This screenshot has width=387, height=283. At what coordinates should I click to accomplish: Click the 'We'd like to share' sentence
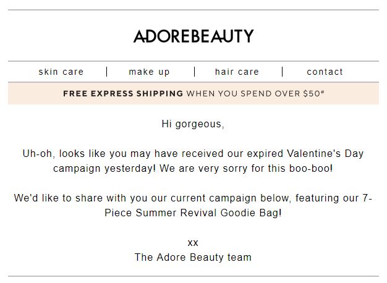tap(193, 205)
